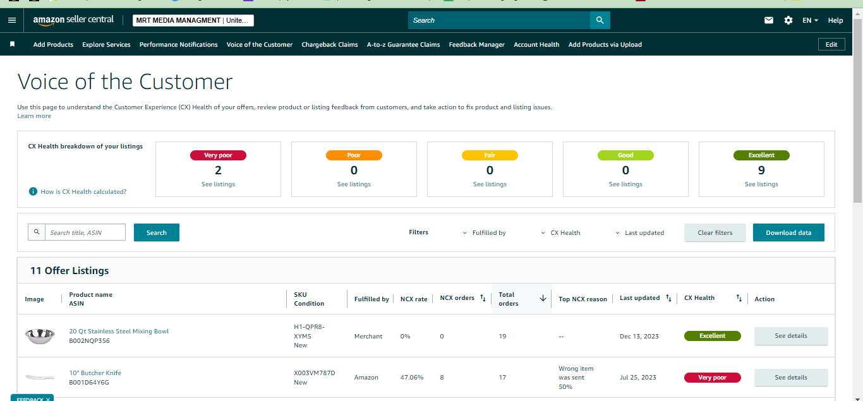
Task: Click the Very poor badge in Butcher Knife row
Action: click(713, 378)
